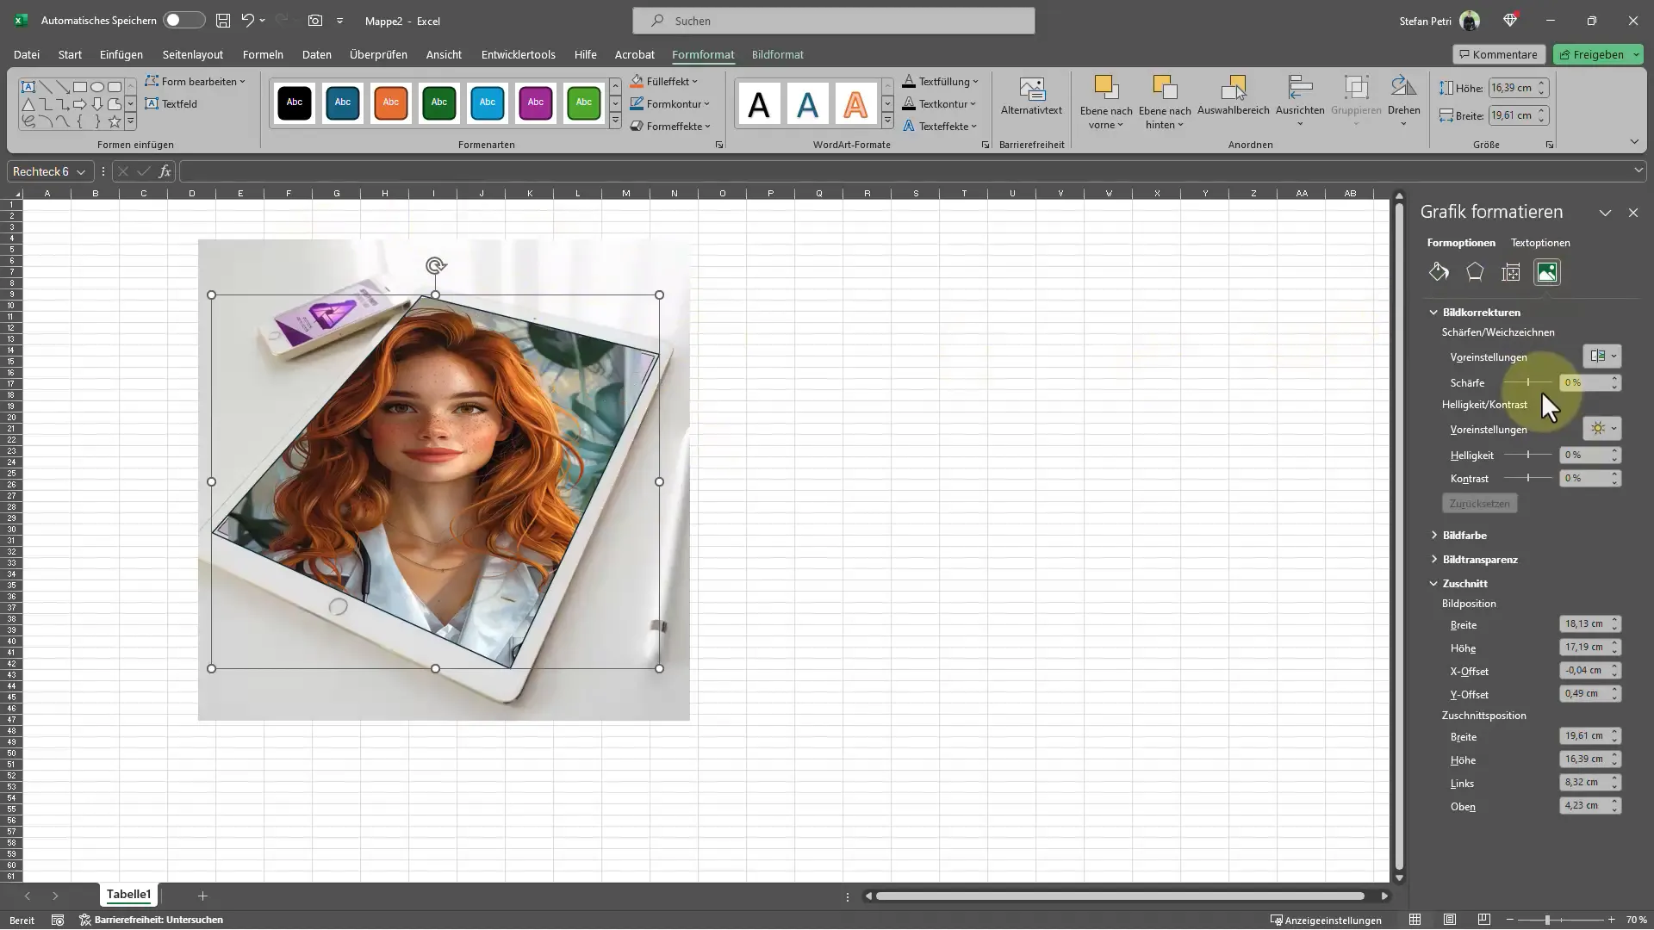Select the black Abc shape style

point(295,103)
